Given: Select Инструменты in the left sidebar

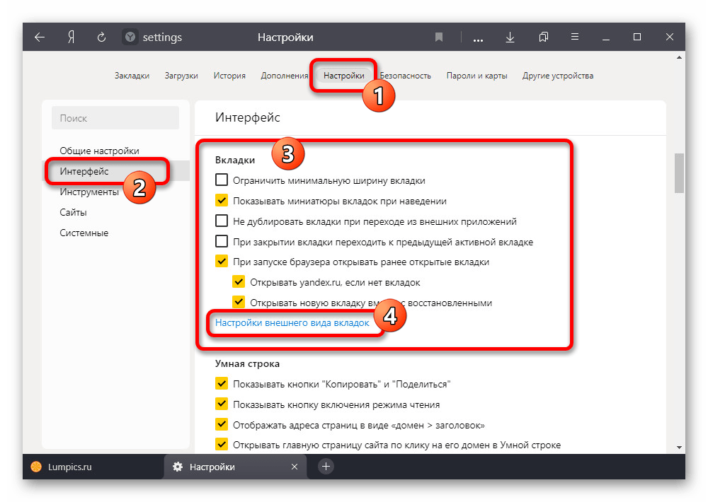Looking at the screenshot, I should click(88, 192).
